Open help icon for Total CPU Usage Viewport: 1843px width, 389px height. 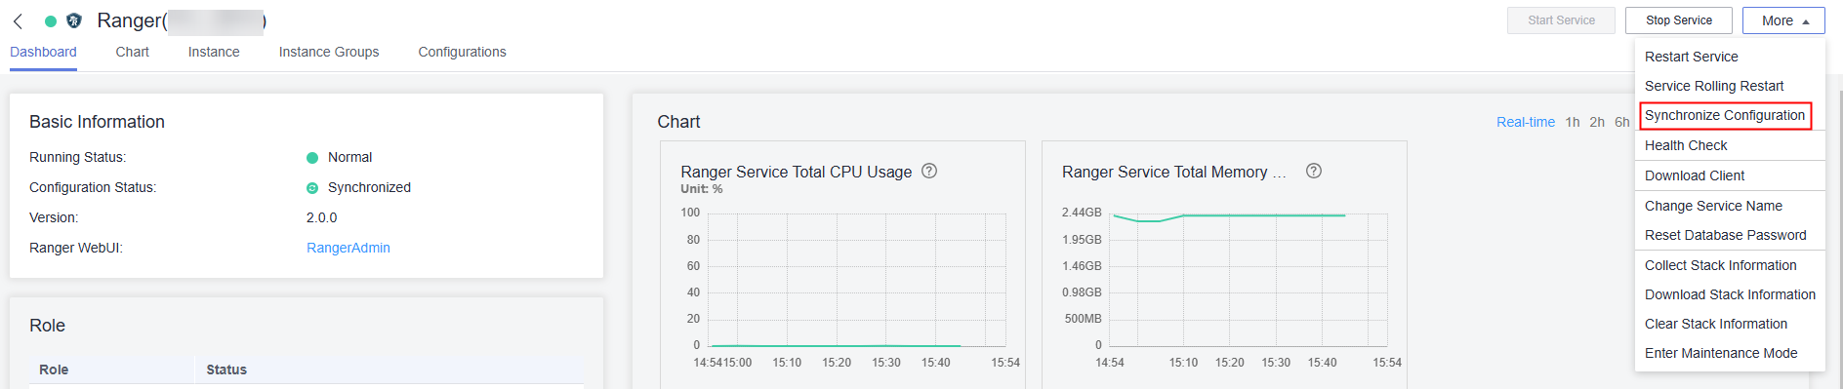point(929,171)
